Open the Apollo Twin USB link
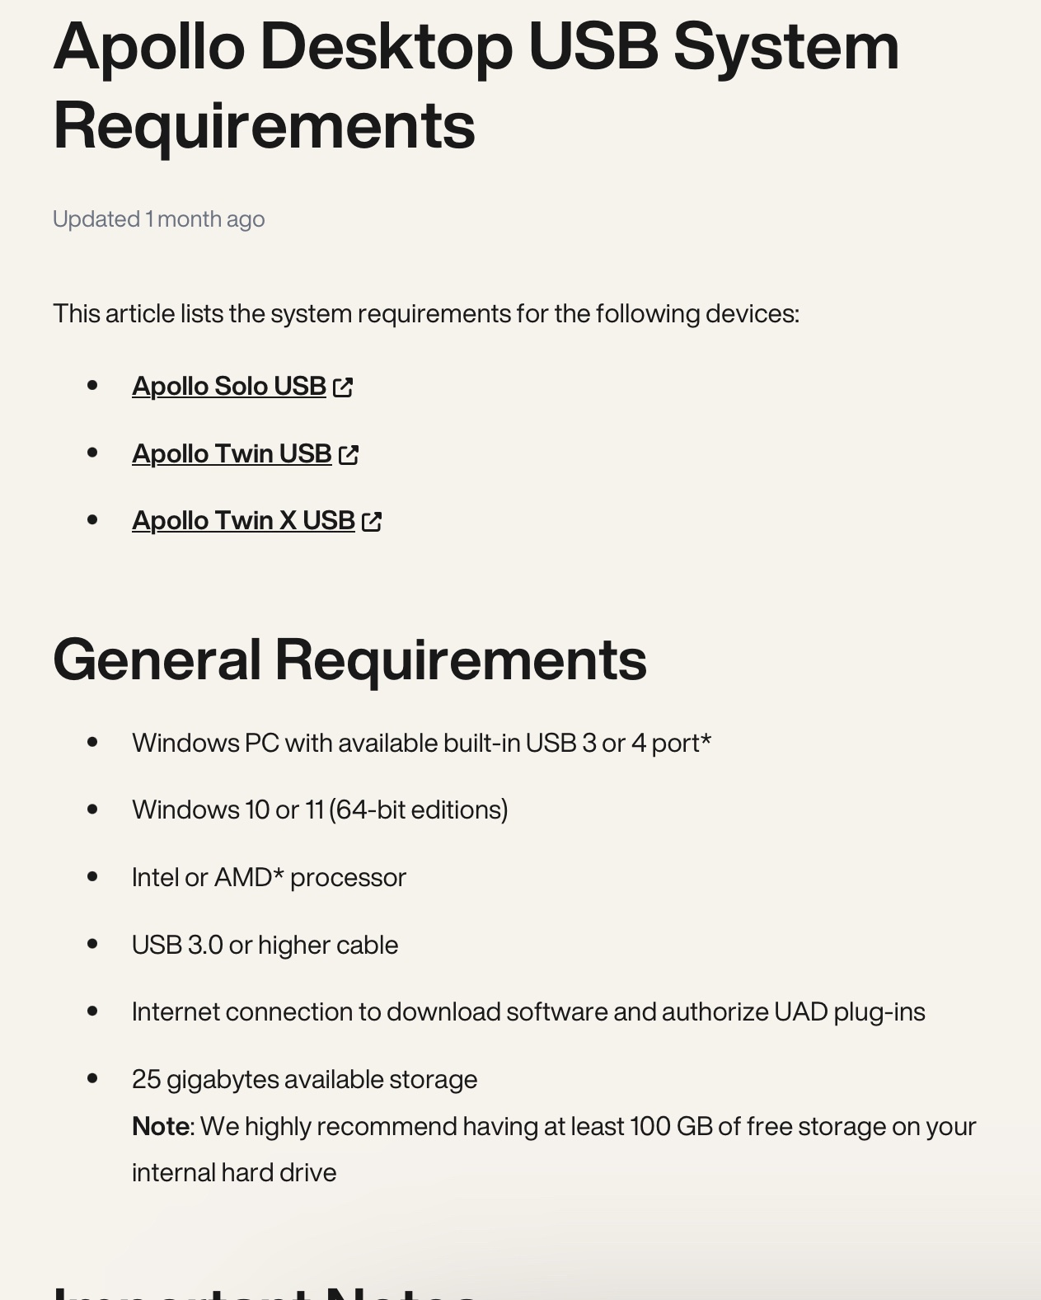The height and width of the screenshot is (1300, 1041). [x=231, y=454]
